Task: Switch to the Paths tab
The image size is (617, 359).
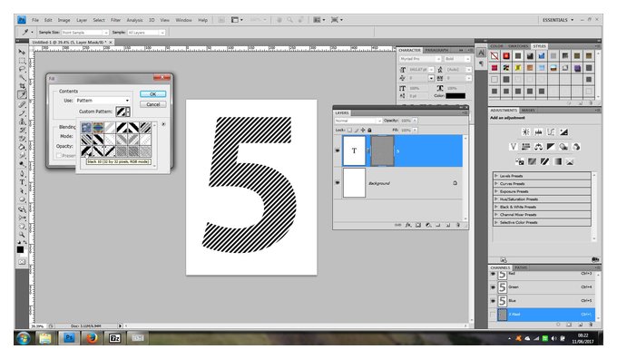Action: (x=521, y=267)
